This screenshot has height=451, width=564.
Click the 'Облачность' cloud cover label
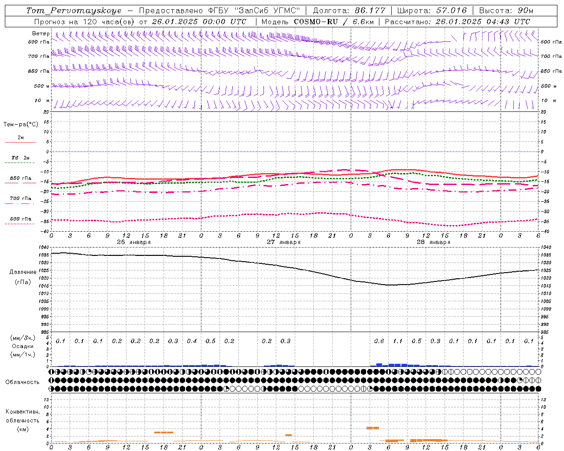(22, 382)
